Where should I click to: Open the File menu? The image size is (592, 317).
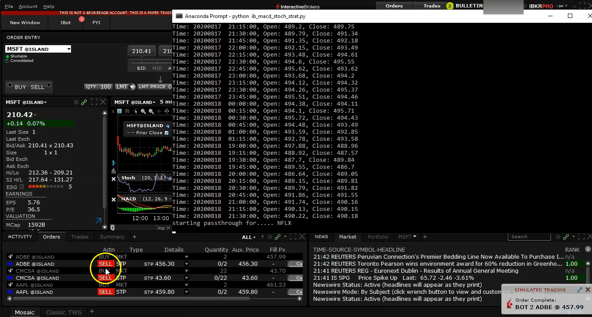[9, 6]
